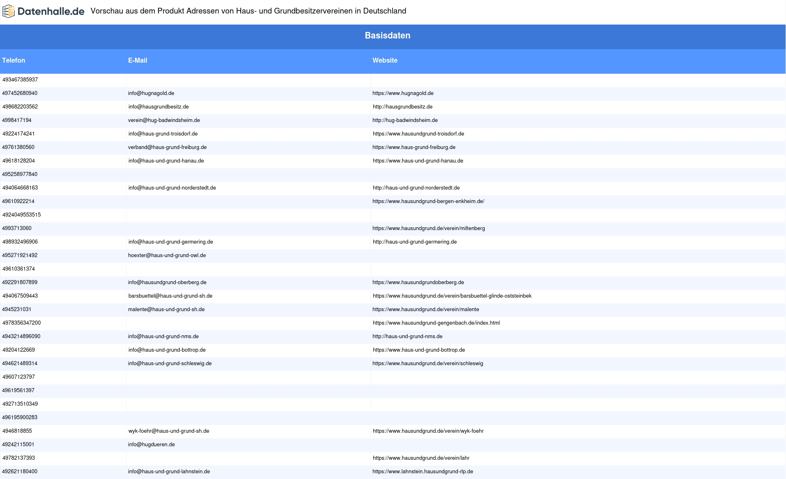Click website http://haus-und-grund-nms.de

(x=407, y=337)
